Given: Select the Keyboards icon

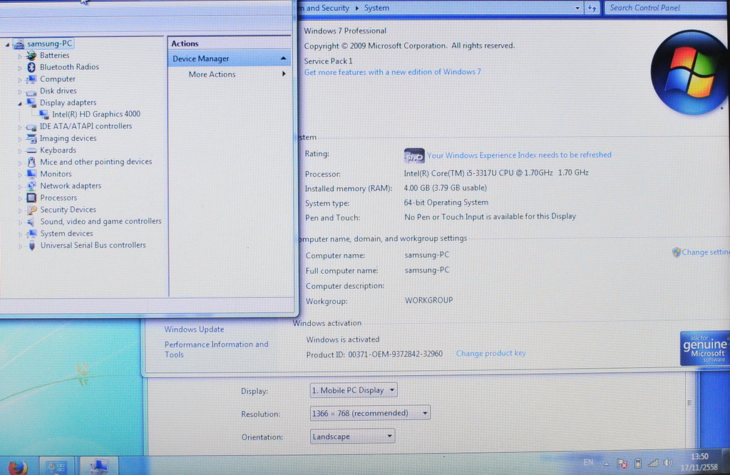Looking at the screenshot, I should tap(31, 150).
